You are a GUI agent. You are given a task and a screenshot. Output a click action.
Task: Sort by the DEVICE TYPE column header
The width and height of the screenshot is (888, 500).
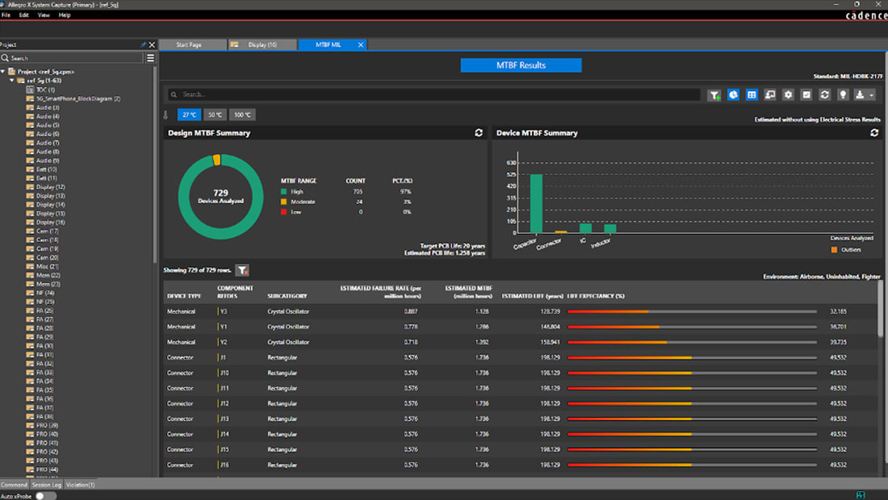pyautogui.click(x=184, y=296)
